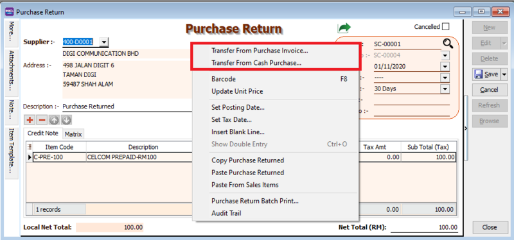Switch to the Credit Note tab
This screenshot has width=514, height=240.
pyautogui.click(x=43, y=133)
